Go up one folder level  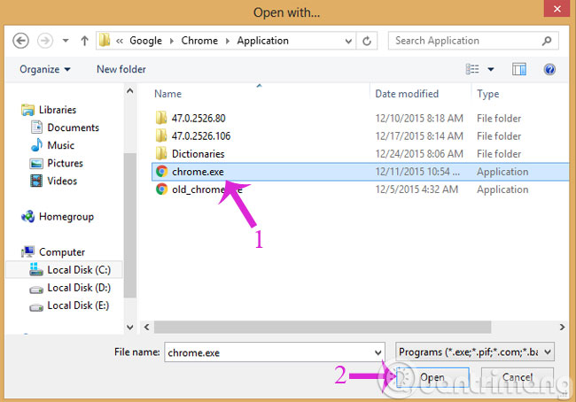[x=84, y=41]
